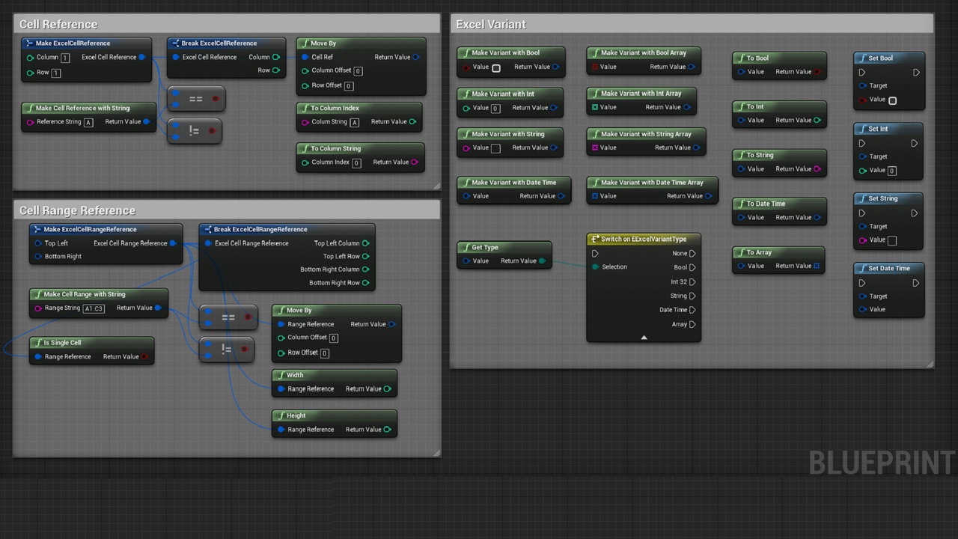Click the Make ExcelCellReference struct icon
Viewport: 958px width, 539px height.
[x=29, y=43]
